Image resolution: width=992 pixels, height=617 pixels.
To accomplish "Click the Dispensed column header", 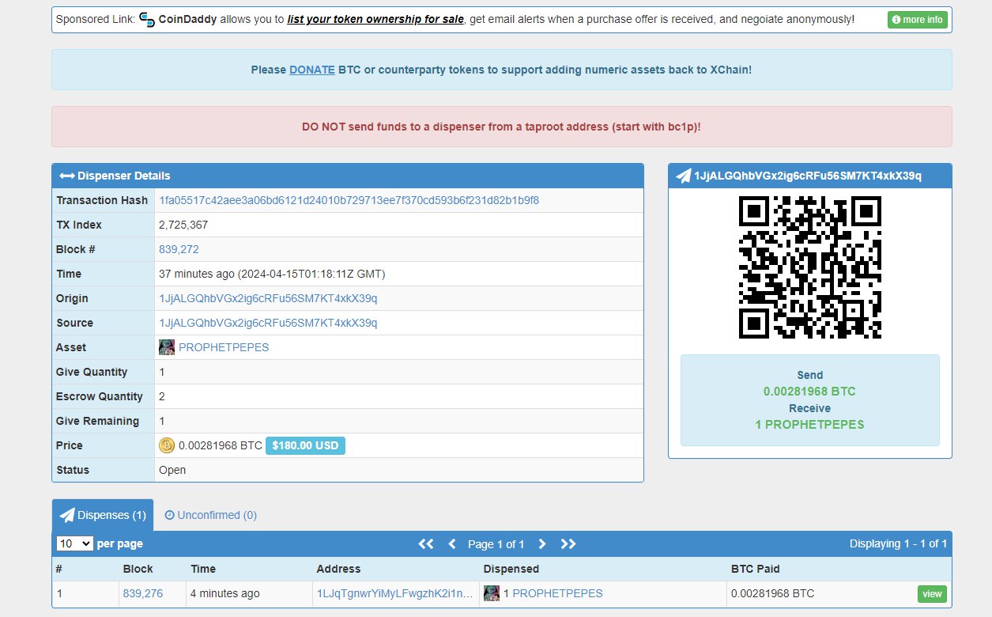I will 511,569.
